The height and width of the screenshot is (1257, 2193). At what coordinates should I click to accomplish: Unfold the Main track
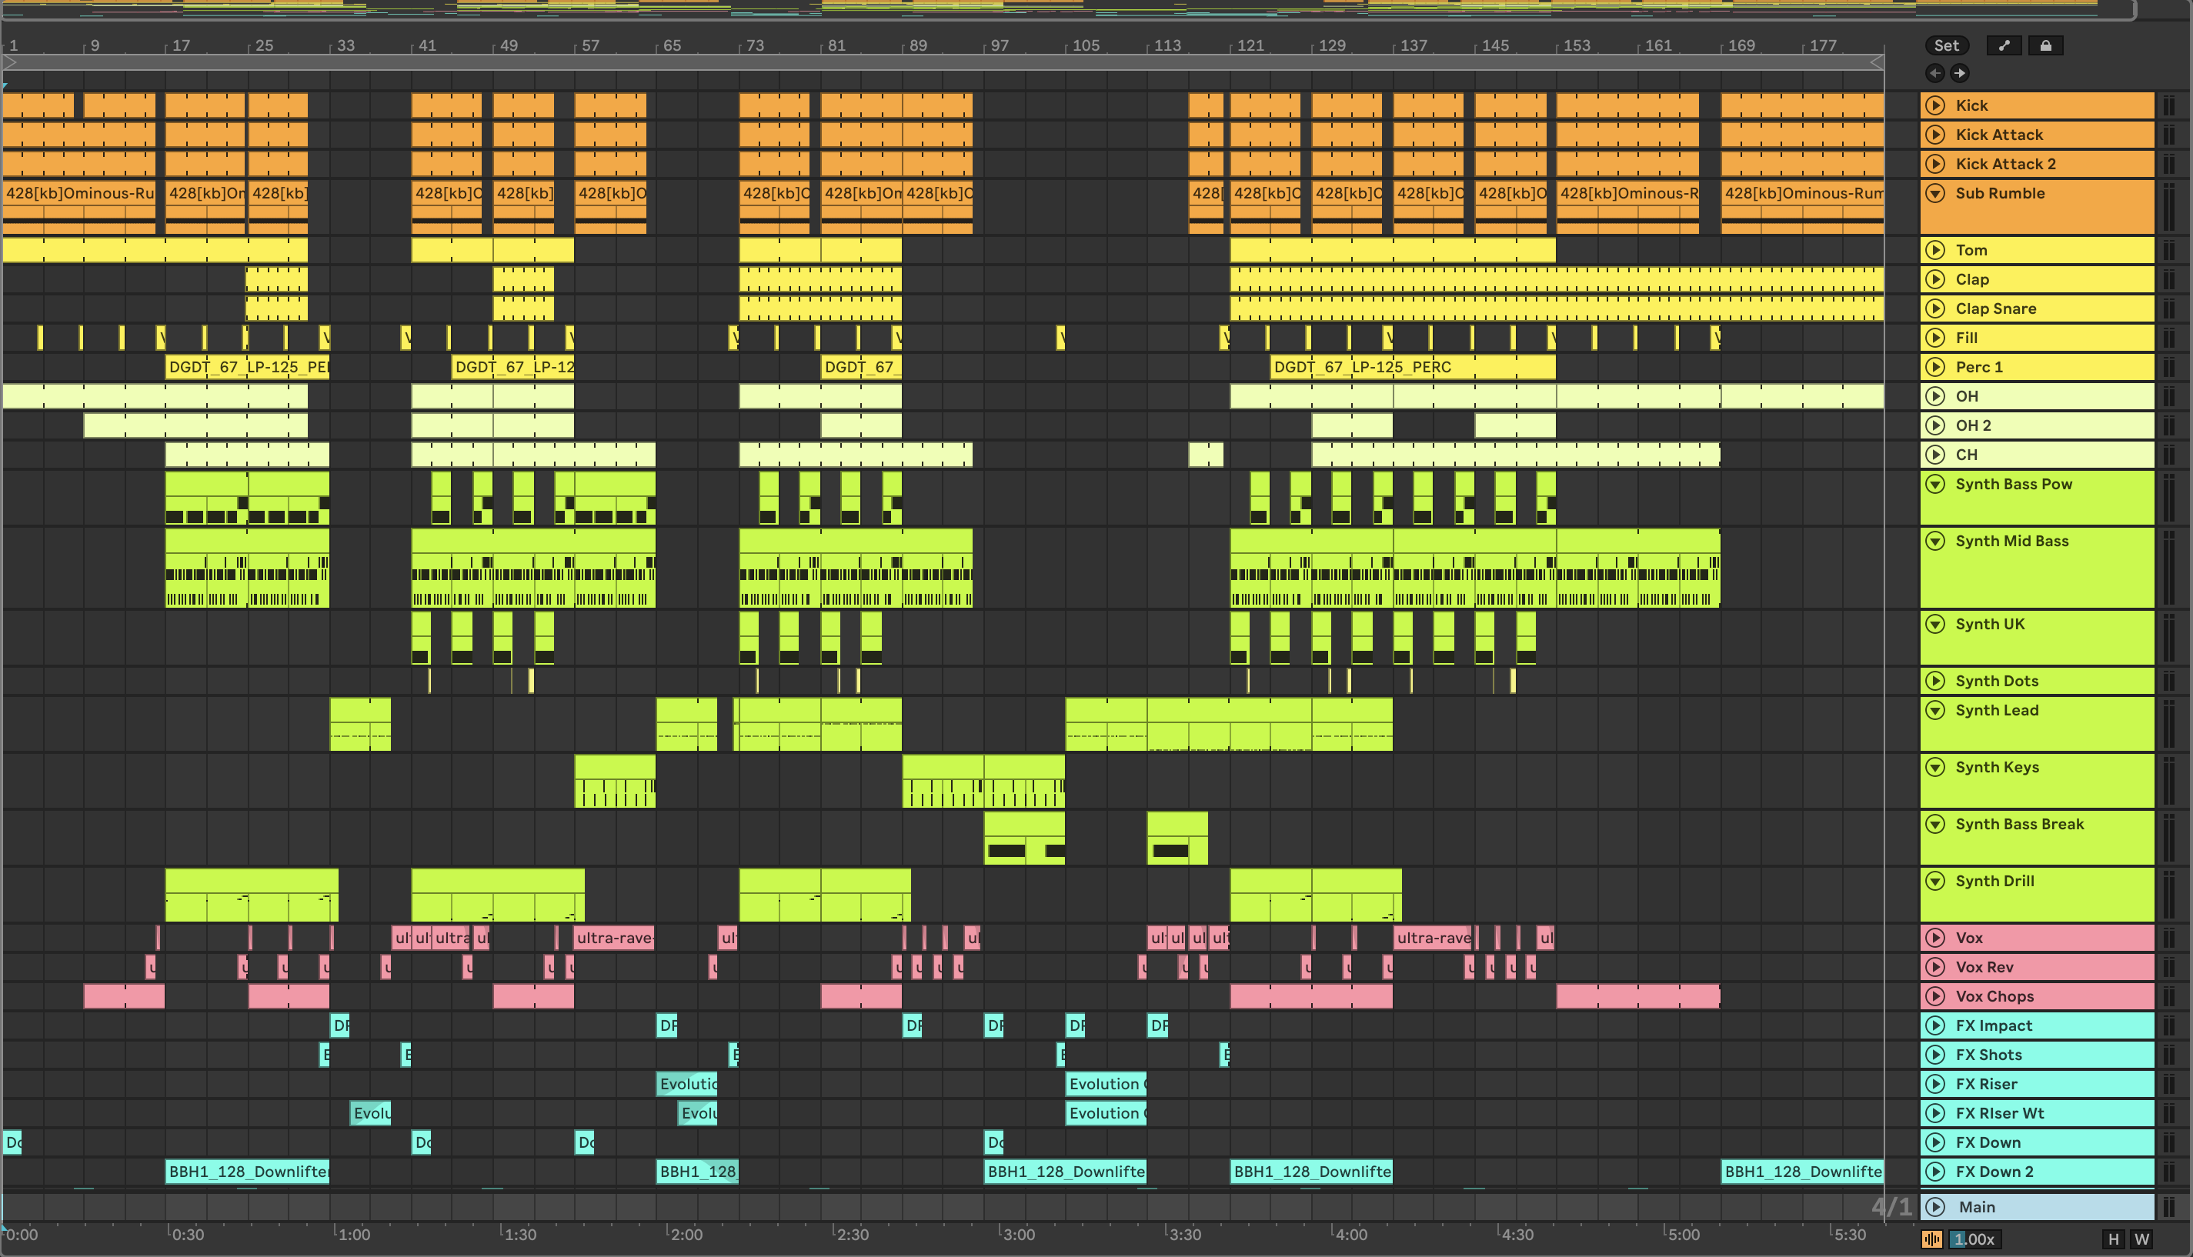click(x=1936, y=1207)
